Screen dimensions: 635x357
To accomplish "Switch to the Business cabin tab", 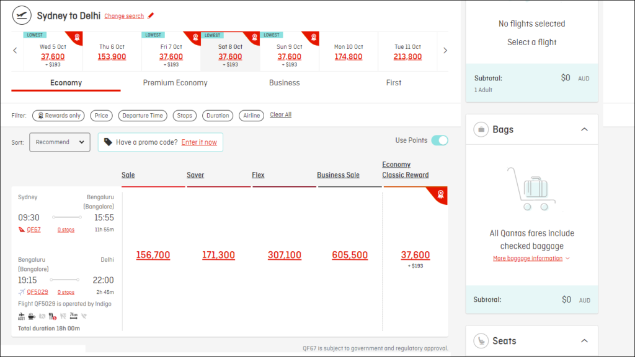I will (284, 82).
